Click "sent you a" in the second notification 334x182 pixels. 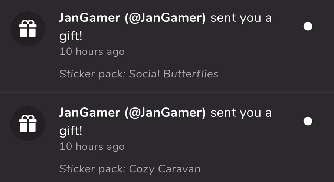click(x=241, y=113)
